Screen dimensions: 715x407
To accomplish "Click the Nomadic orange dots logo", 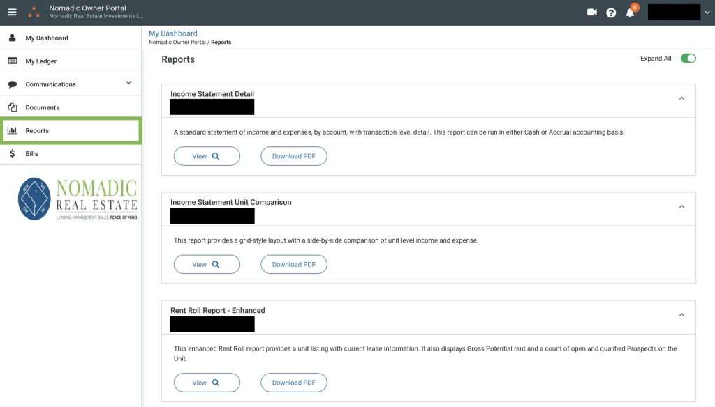I will tap(34, 13).
